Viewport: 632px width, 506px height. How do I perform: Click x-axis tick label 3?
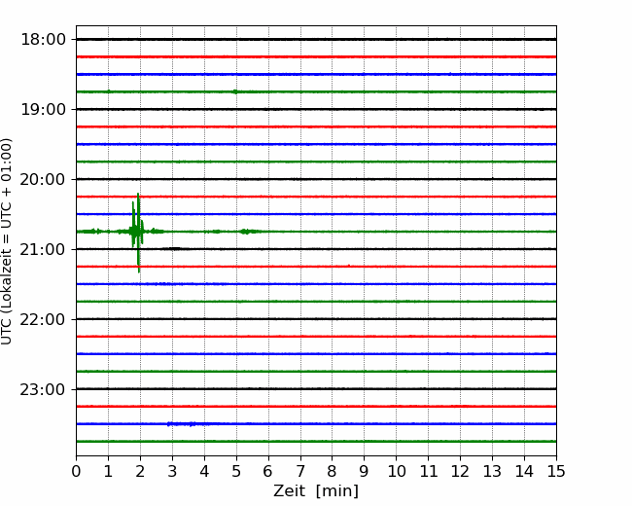(x=172, y=471)
